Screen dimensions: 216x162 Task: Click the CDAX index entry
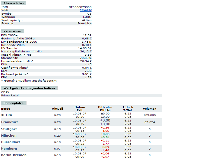[x=5, y=92]
